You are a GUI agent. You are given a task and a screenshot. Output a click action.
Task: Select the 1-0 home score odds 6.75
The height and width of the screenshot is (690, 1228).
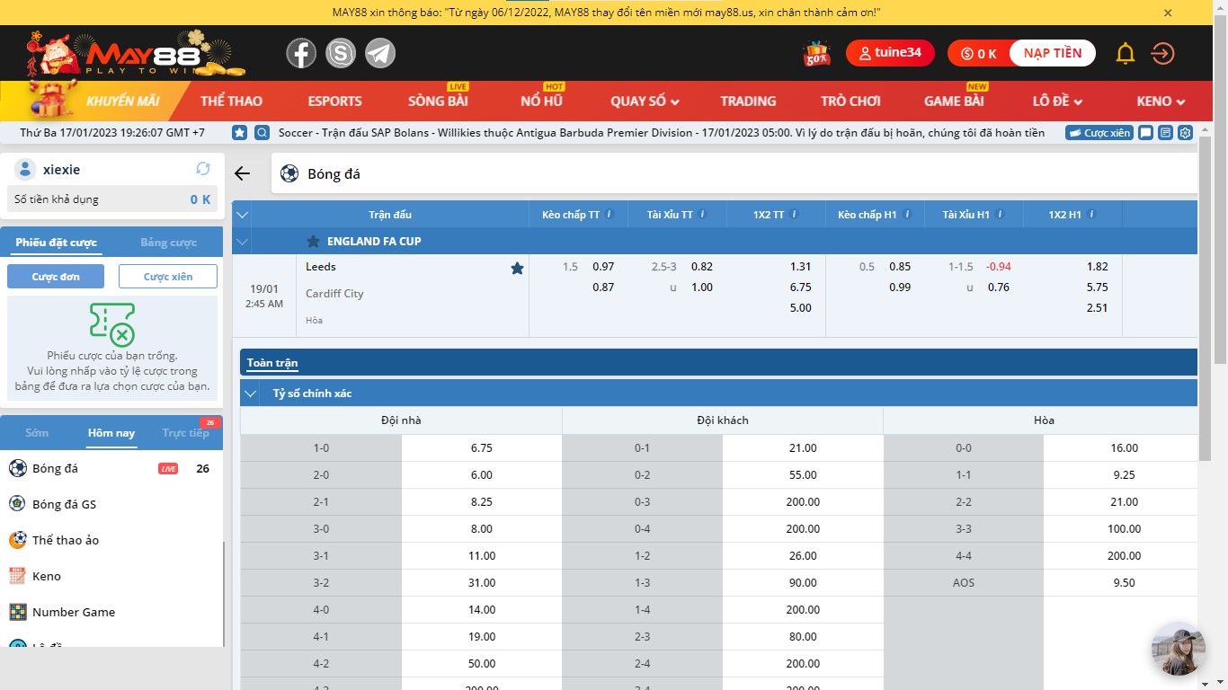[481, 448]
